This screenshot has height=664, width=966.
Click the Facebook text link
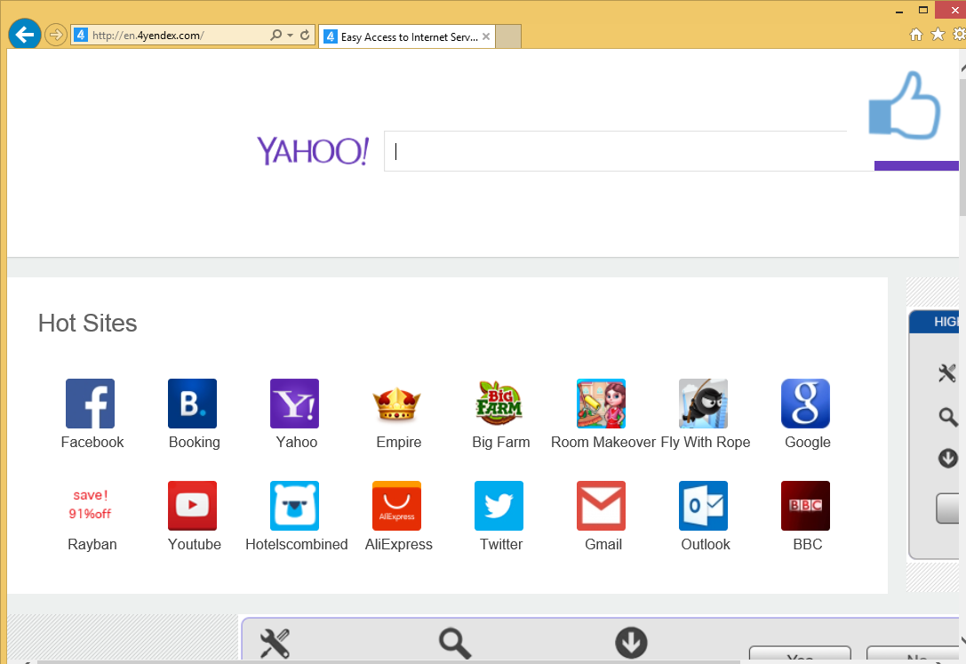(x=92, y=443)
